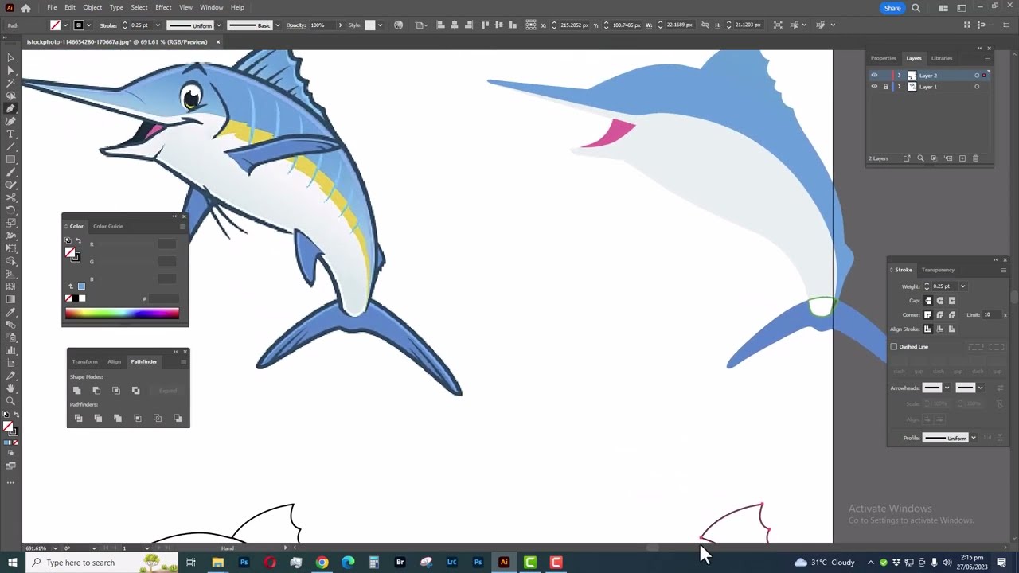
Task: Click the Fill/Stroke swatch in toolbar
Action: [x=10, y=429]
